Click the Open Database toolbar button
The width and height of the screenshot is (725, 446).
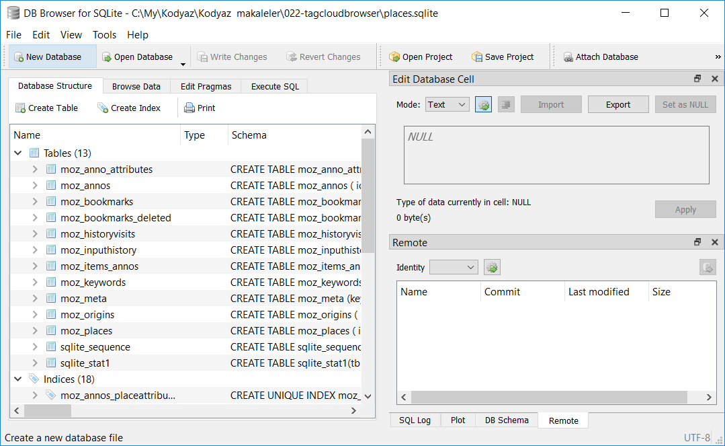point(138,57)
